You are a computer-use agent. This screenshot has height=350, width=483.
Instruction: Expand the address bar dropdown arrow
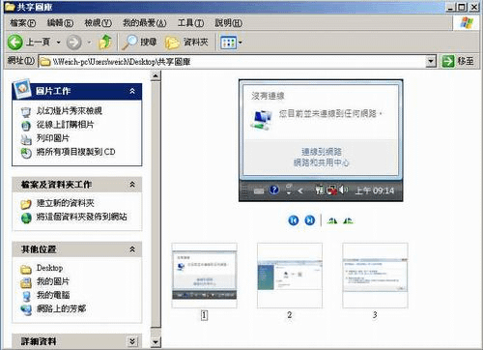click(x=431, y=61)
